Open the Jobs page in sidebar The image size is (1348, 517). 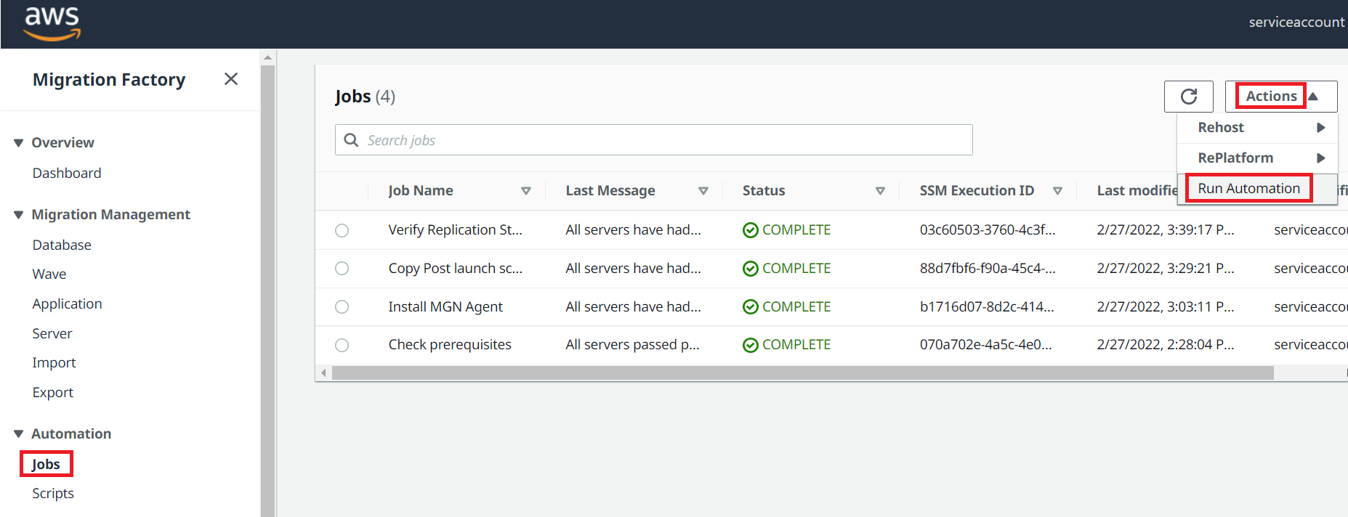click(x=46, y=465)
